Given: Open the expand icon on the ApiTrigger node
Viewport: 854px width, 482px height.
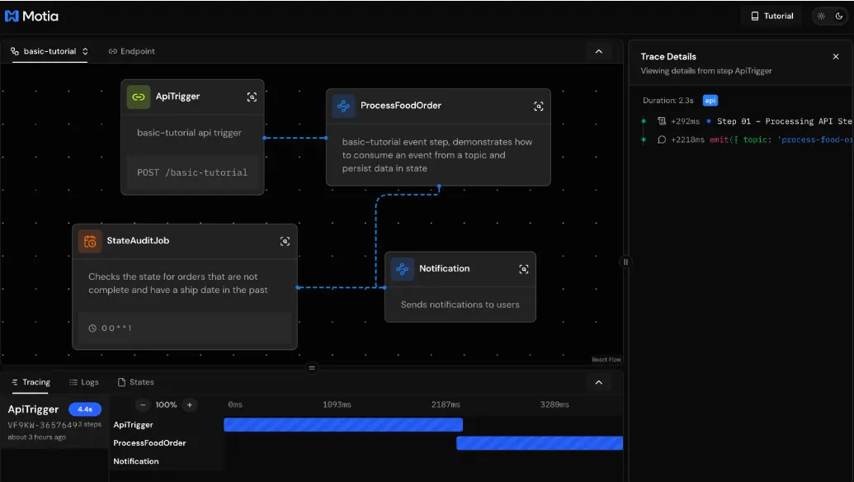Looking at the screenshot, I should [x=252, y=97].
